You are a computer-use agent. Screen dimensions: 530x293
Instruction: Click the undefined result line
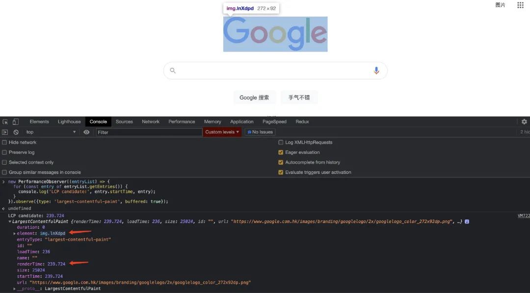tap(19, 209)
